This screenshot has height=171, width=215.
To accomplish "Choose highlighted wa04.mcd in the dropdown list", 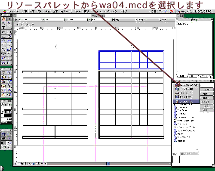I will point(187,102).
